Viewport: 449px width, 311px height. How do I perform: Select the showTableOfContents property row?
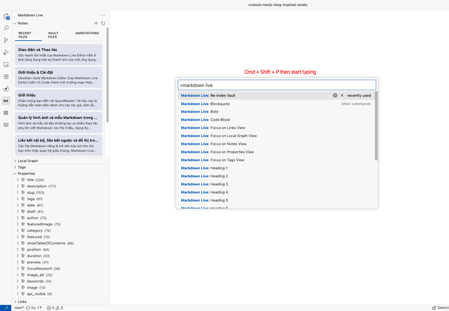click(x=61, y=243)
